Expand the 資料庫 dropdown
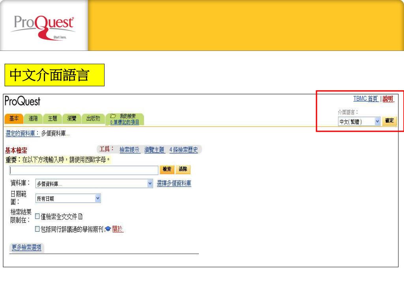 pyautogui.click(x=94, y=184)
